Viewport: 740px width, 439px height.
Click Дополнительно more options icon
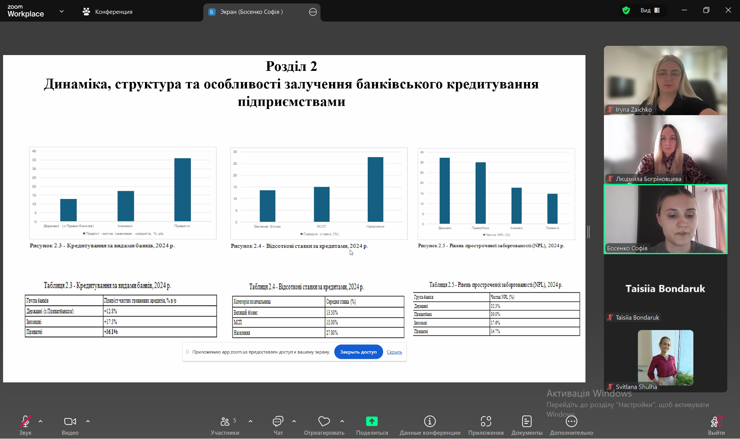click(571, 422)
